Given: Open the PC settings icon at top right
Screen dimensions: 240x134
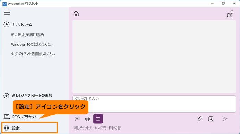Looking at the screenshot, I should (x=230, y=14).
